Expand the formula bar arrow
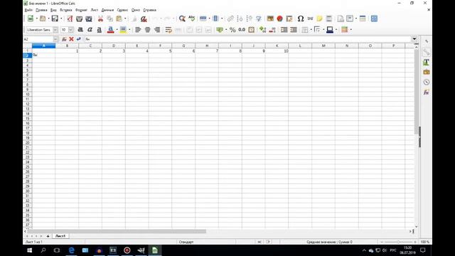Screen dimensions: 455x256 tap(414, 39)
